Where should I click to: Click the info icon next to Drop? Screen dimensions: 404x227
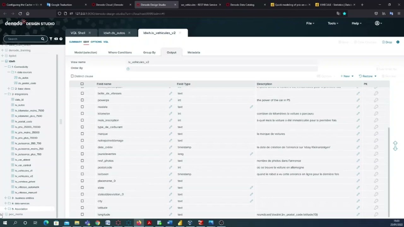[x=398, y=42]
